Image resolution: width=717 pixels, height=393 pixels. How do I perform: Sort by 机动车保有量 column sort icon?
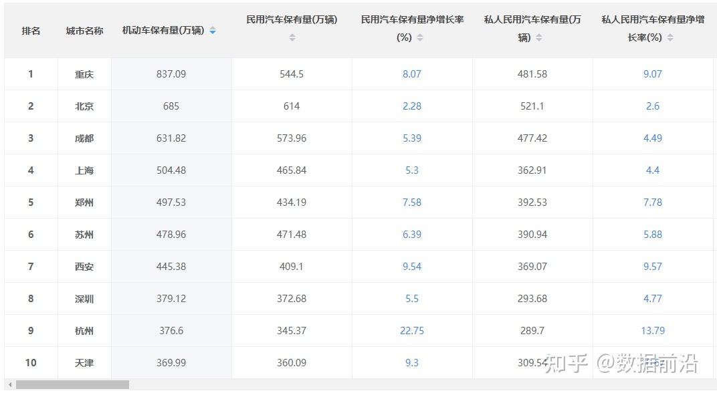(213, 31)
